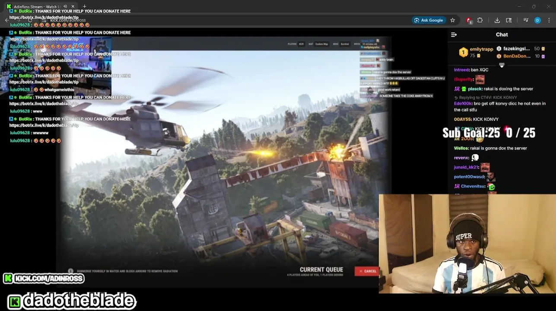Screen dimensions: 556x311
Task: Click the loading tip info icon
Action: point(70,271)
